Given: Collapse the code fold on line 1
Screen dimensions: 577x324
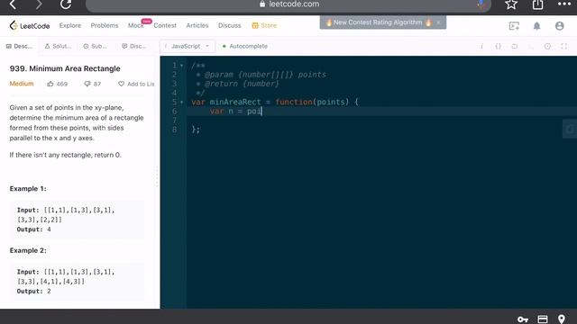Looking at the screenshot, I should pos(182,66).
